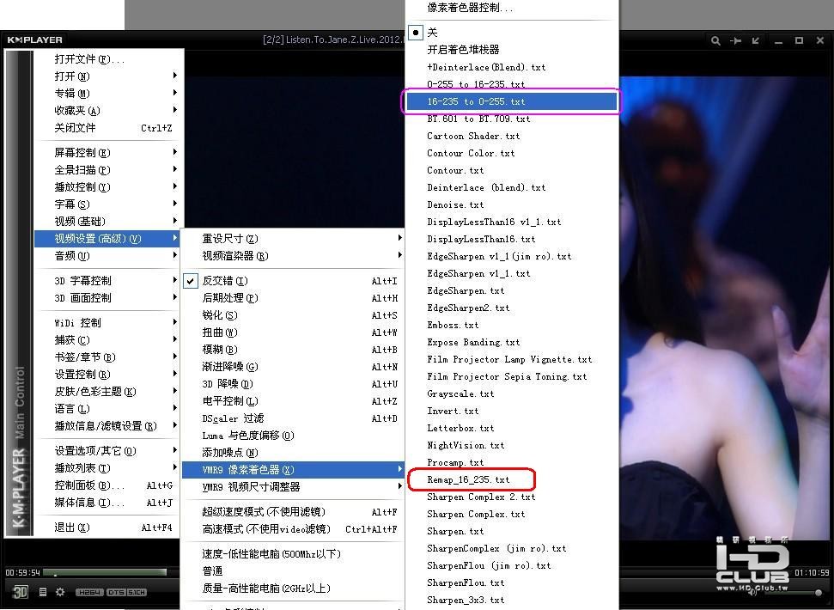The height and width of the screenshot is (610, 834).
Task: Select the 关 (off) shader radio option
Action: pos(416,33)
